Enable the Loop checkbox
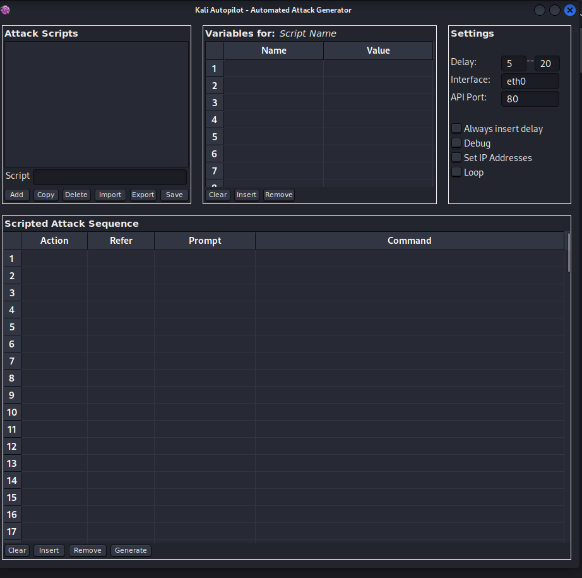Image resolution: width=582 pixels, height=578 pixels. (x=456, y=172)
